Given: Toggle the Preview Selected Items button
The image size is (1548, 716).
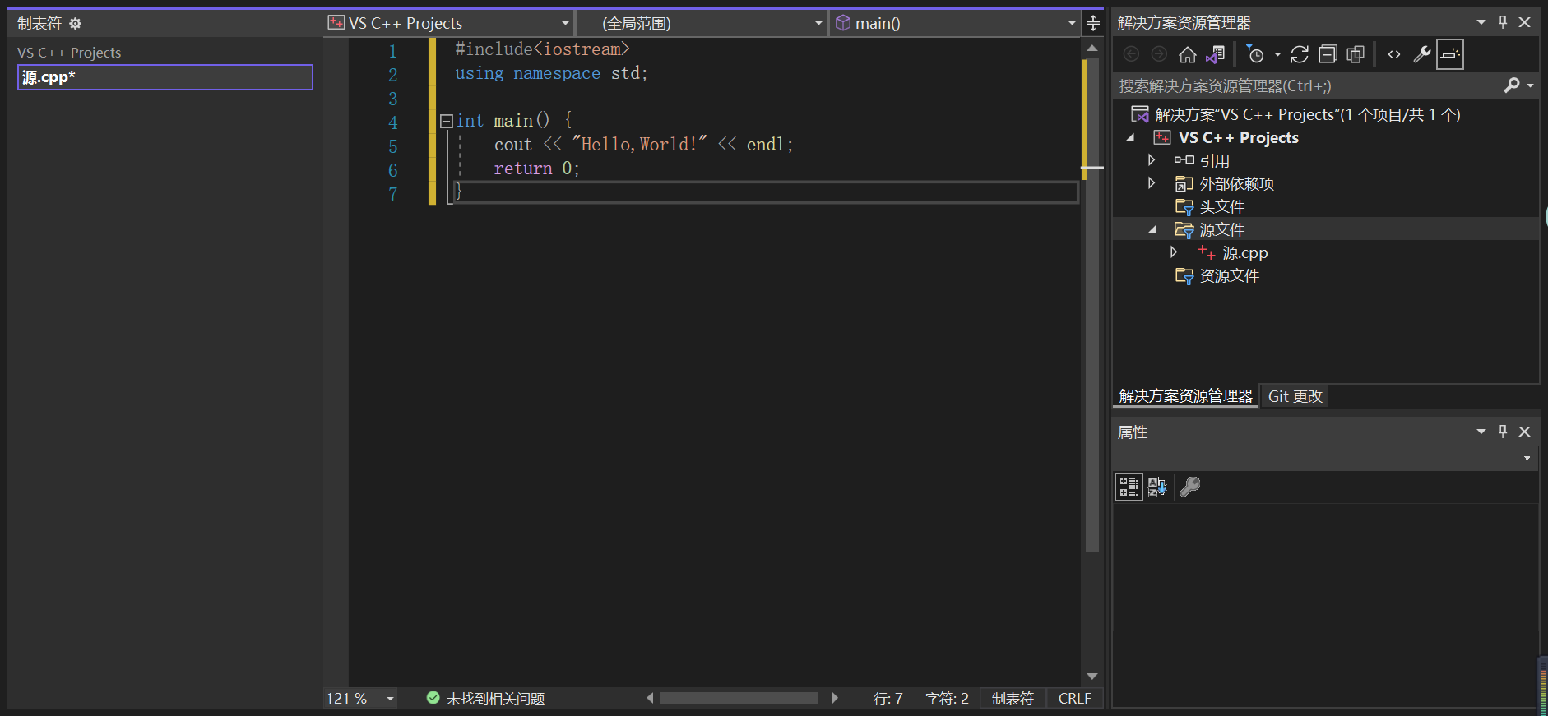Looking at the screenshot, I should click(1450, 54).
